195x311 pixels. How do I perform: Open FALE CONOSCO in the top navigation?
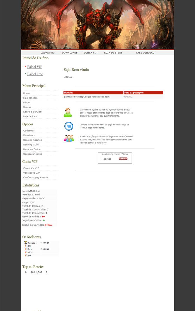145,53
